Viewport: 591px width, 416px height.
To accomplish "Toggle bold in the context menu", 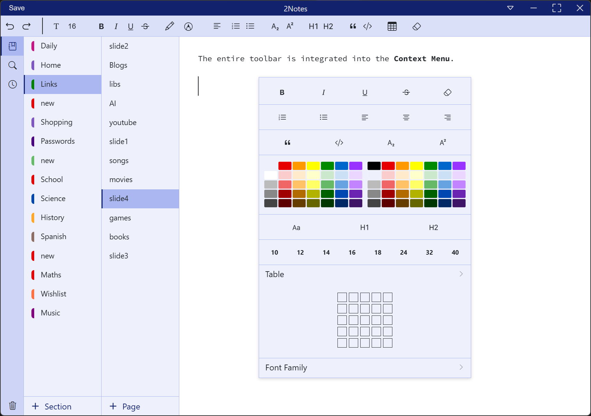I will [282, 93].
